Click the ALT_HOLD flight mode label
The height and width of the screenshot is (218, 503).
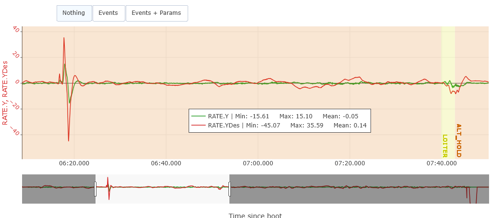(458, 140)
